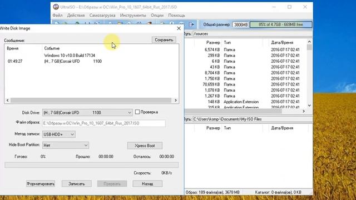Click Дата/Время header in lower file pane

(282, 128)
